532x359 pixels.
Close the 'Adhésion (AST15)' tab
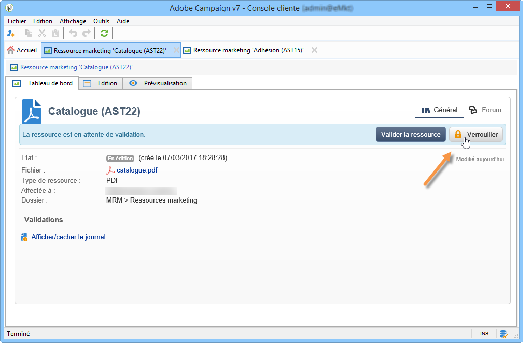315,50
